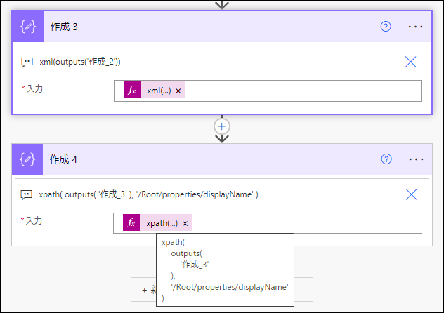Open help for the 作成 3 action
The width and height of the screenshot is (444, 313).
tap(386, 27)
